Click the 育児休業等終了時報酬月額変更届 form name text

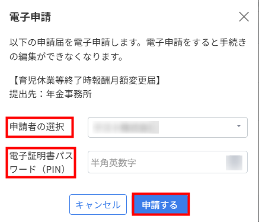click(x=87, y=81)
